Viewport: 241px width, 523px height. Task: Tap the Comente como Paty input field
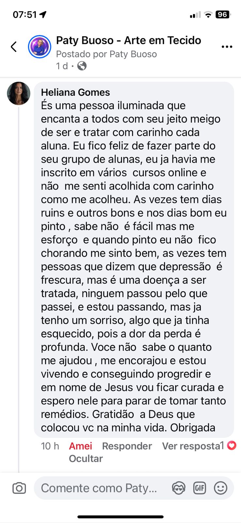pyautogui.click(x=99, y=488)
